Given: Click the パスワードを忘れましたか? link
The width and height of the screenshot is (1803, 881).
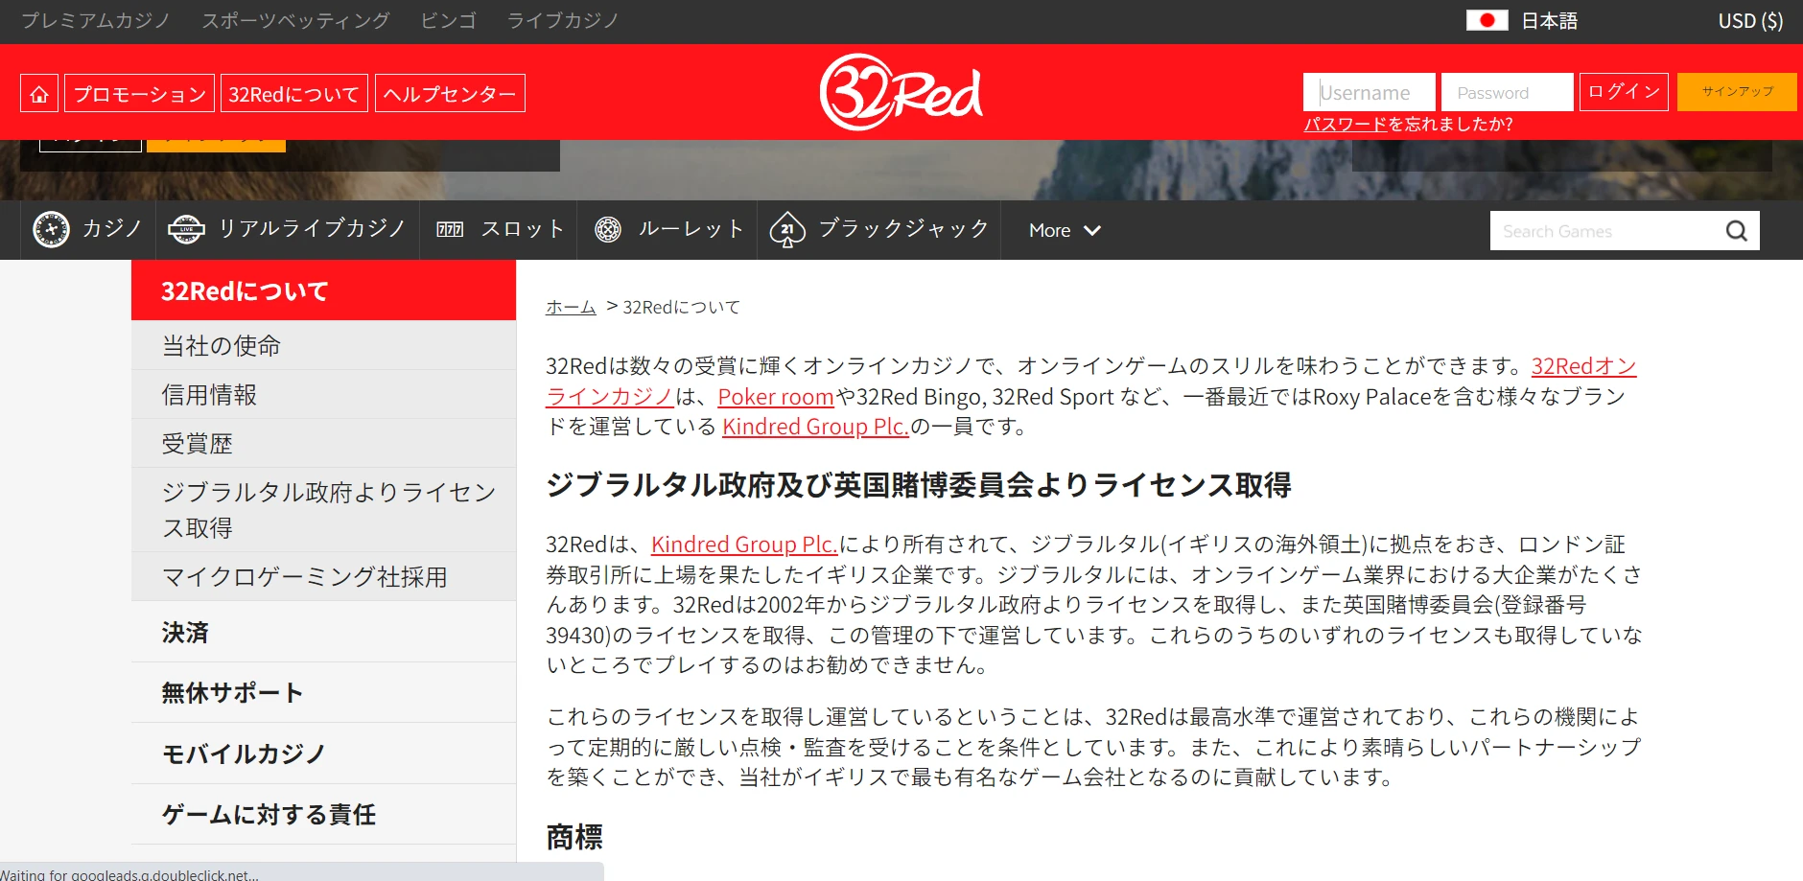Looking at the screenshot, I should tap(1408, 125).
